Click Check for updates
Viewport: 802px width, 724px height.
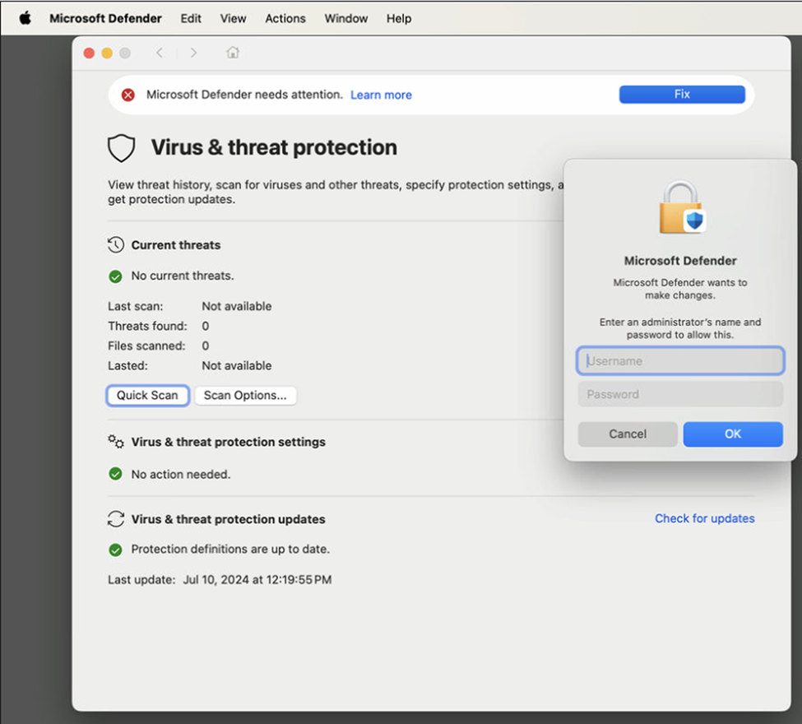(704, 518)
